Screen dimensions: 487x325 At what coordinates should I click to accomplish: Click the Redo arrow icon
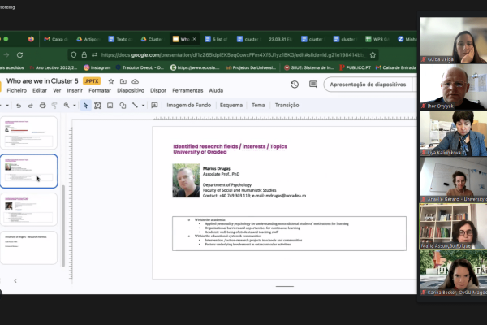(31, 106)
